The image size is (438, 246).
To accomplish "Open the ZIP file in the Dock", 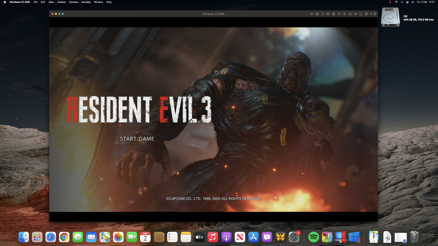I will click(373, 237).
